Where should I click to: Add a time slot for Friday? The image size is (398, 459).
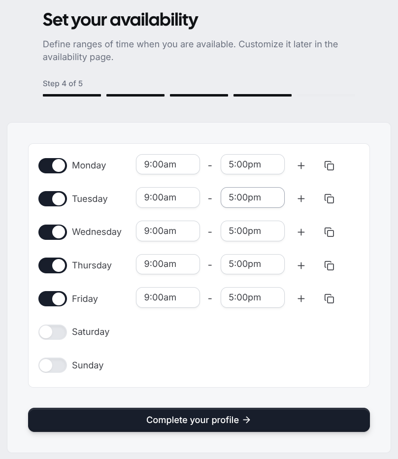point(301,298)
